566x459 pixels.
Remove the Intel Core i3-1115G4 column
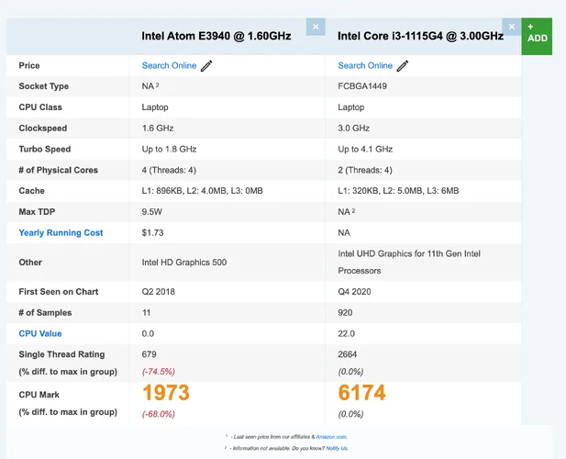point(512,27)
